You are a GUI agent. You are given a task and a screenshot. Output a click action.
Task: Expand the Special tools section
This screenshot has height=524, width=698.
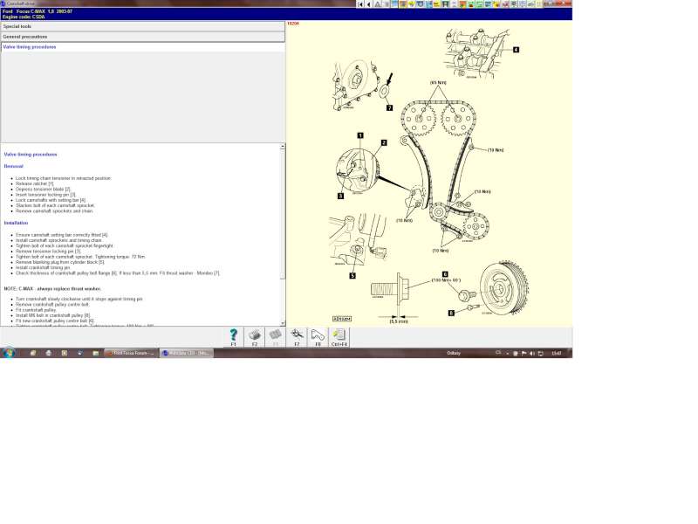pos(142,26)
